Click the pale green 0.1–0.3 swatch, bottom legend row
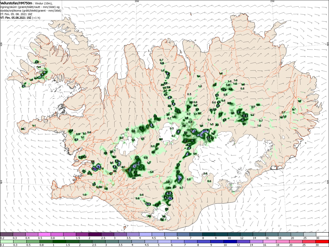This screenshot has width=329, height=247. (x=6, y=242)
